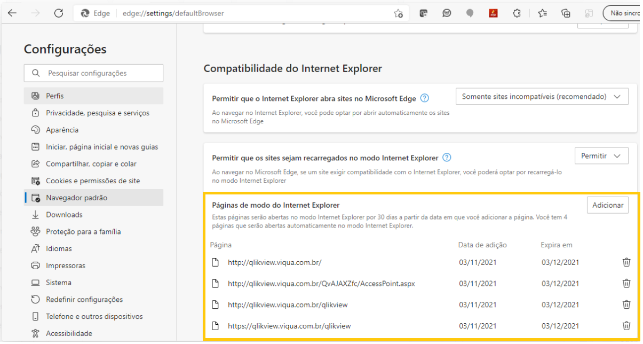The height and width of the screenshot is (344, 643).
Task: Click the forward navigation arrow
Action: point(35,13)
